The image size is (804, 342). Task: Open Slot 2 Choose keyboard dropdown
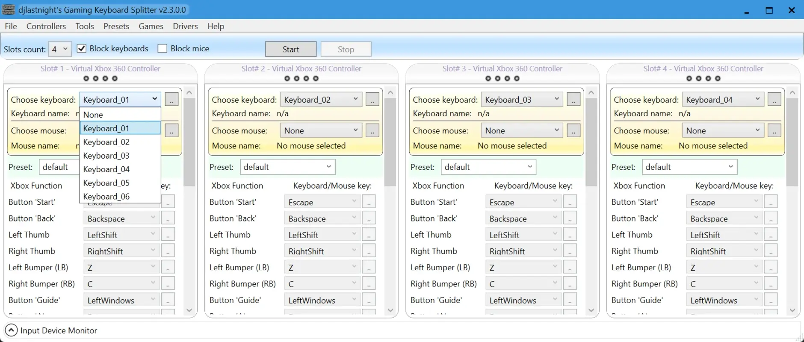pyautogui.click(x=321, y=99)
